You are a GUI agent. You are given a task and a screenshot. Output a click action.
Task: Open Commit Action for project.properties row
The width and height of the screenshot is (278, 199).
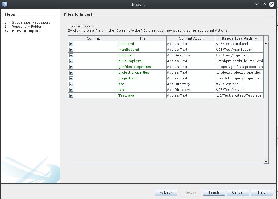pyautogui.click(x=191, y=72)
